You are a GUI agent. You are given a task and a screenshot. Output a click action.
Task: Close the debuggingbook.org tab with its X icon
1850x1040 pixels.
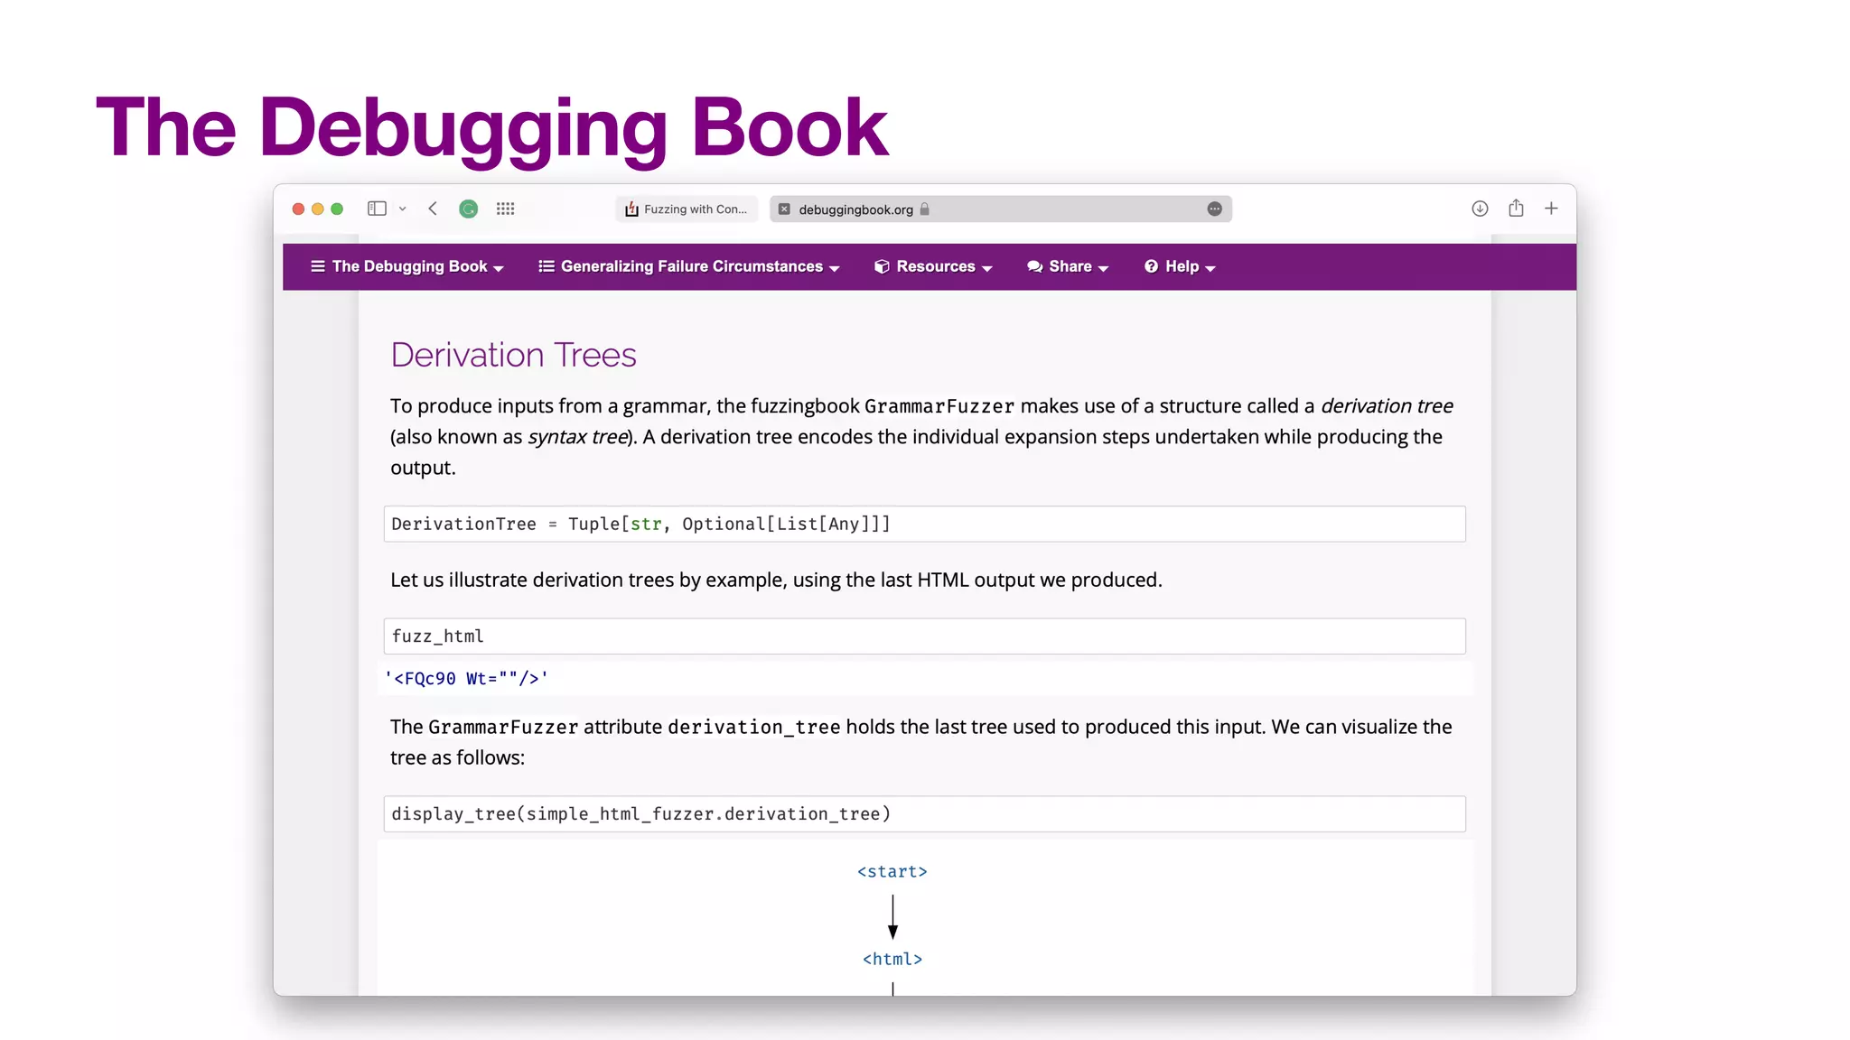(784, 209)
